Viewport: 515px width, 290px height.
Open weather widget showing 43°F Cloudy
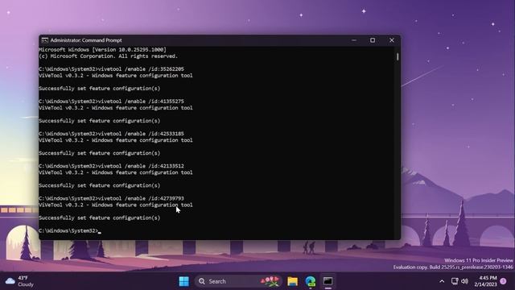[19, 281]
